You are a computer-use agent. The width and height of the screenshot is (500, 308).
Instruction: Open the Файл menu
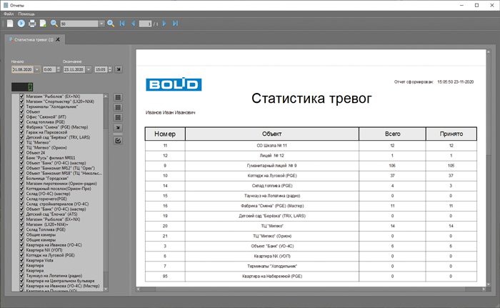tap(8, 14)
